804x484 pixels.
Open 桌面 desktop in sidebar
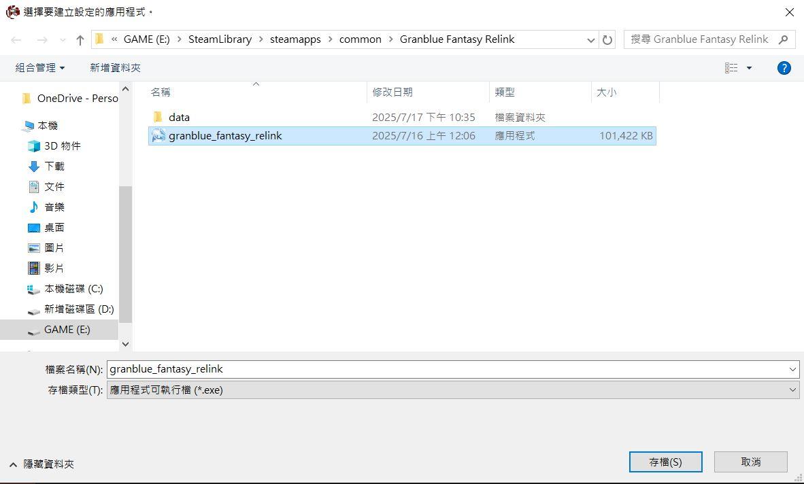(46, 228)
